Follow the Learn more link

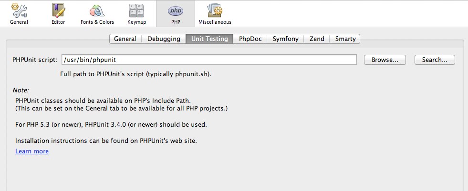click(32, 151)
